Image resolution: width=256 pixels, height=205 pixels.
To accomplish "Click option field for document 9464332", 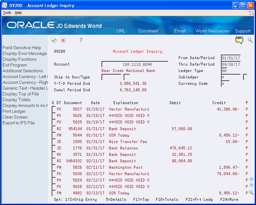I will tap(54, 161).
